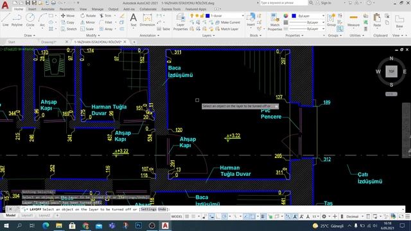Open the Express Tools ribbon tab
Image resolution: width=411 pixels, height=231 pixels.
pos(171,9)
